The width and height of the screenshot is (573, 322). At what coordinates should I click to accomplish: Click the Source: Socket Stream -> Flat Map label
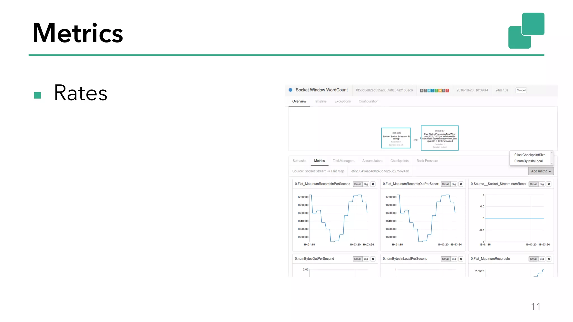318,171
